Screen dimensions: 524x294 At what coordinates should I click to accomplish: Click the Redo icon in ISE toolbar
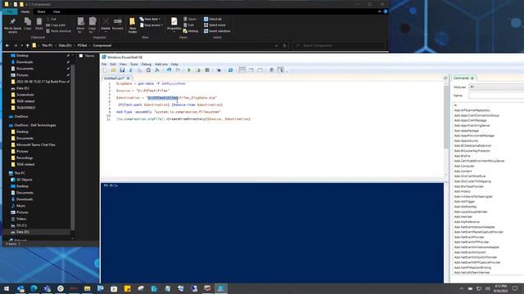pos(178,70)
